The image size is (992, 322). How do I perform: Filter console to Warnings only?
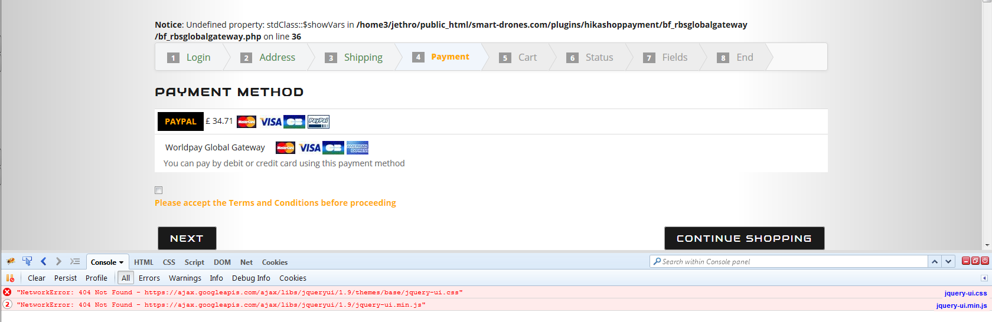(185, 278)
